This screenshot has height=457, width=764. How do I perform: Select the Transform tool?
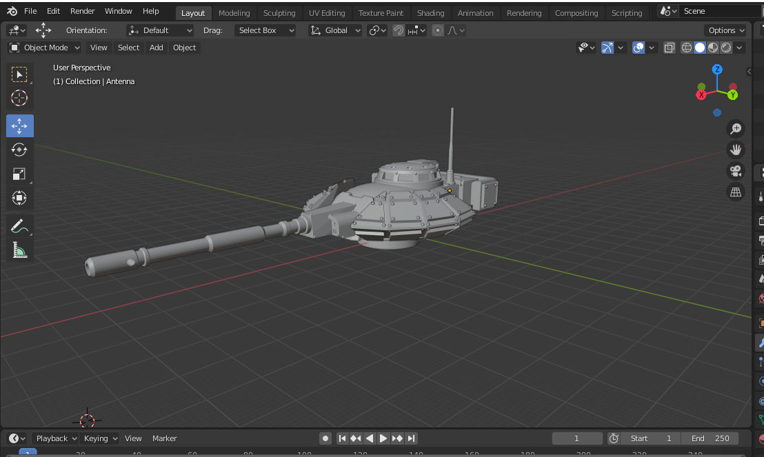19,199
